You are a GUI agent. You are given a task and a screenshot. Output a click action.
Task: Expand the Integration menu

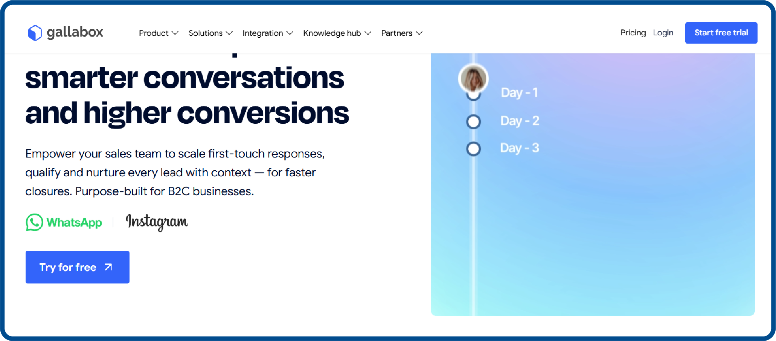click(264, 33)
